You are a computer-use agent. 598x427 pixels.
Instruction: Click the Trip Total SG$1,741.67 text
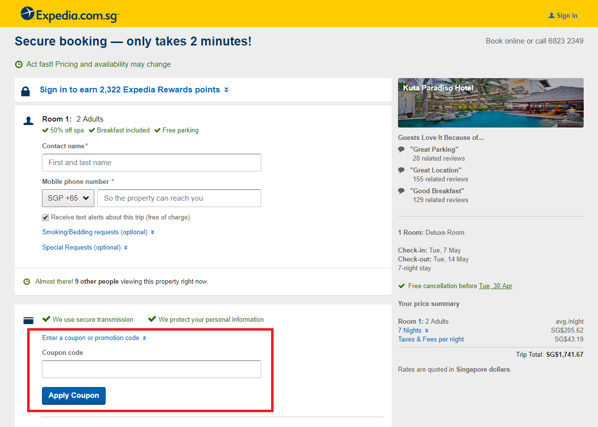tap(550, 355)
